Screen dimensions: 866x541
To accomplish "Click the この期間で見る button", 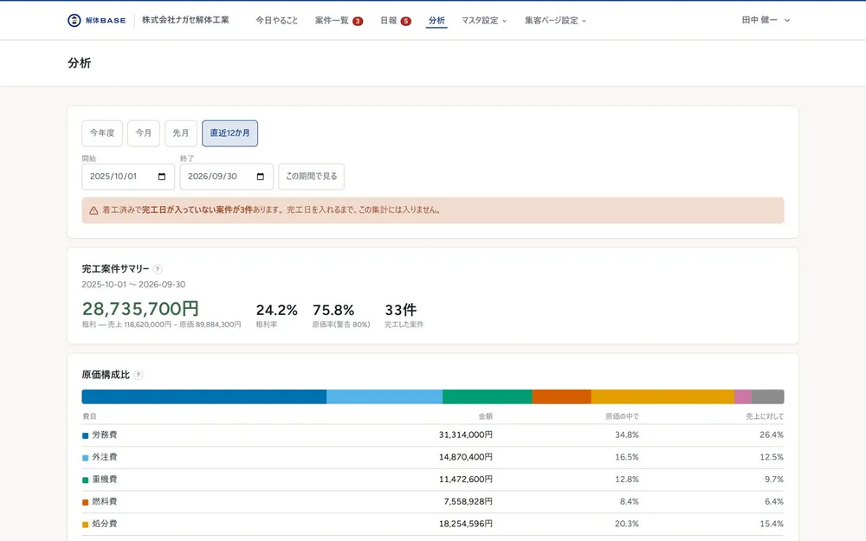I will (x=312, y=177).
